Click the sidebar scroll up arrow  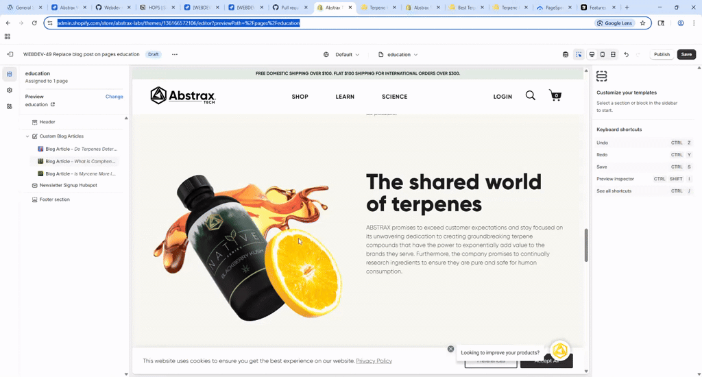tap(126, 118)
